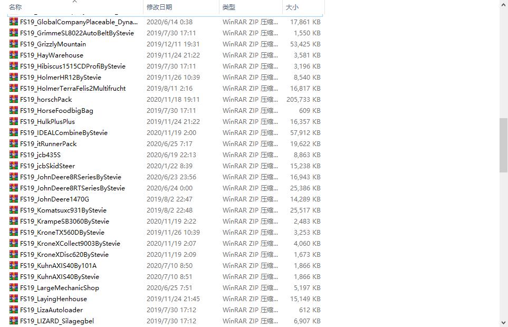The height and width of the screenshot is (327, 508).
Task: Click FS19_KroneTX560DByStevie zip icon
Action: pos(14,232)
